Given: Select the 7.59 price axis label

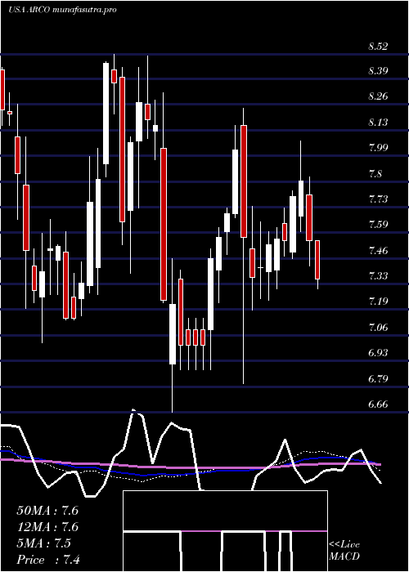Looking at the screenshot, I should coord(378,225).
